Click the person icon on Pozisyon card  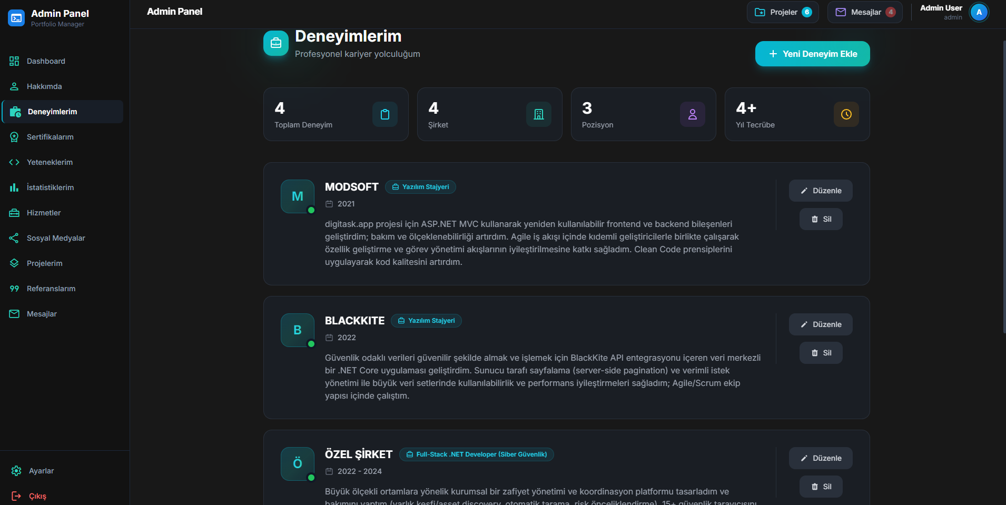[692, 114]
